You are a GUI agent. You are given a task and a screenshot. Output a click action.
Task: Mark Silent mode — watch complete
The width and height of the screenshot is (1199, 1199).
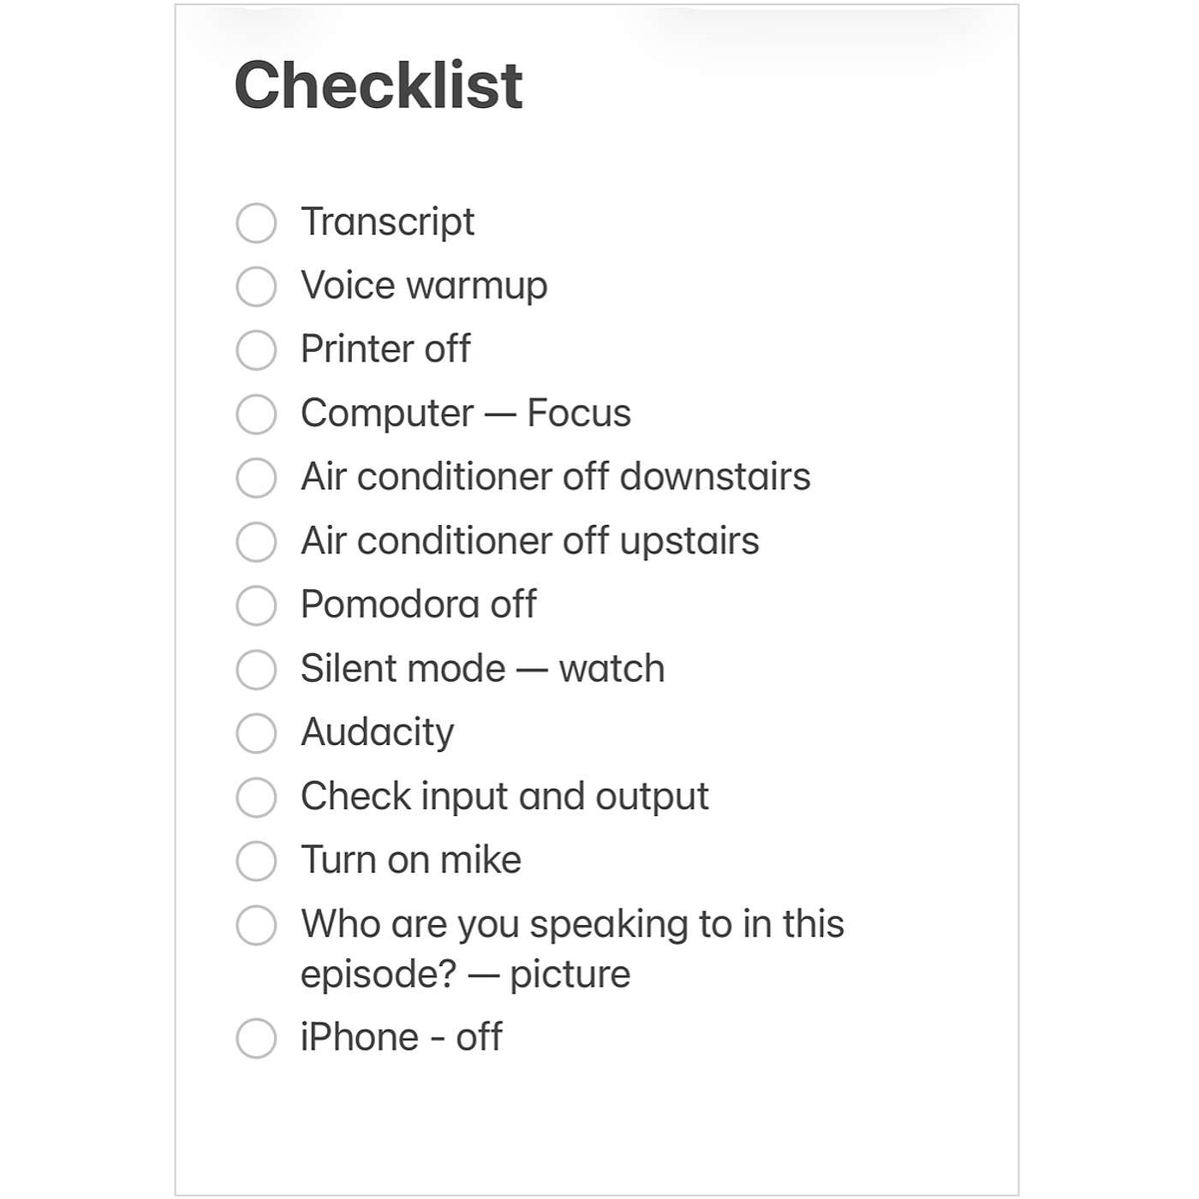coord(256,669)
